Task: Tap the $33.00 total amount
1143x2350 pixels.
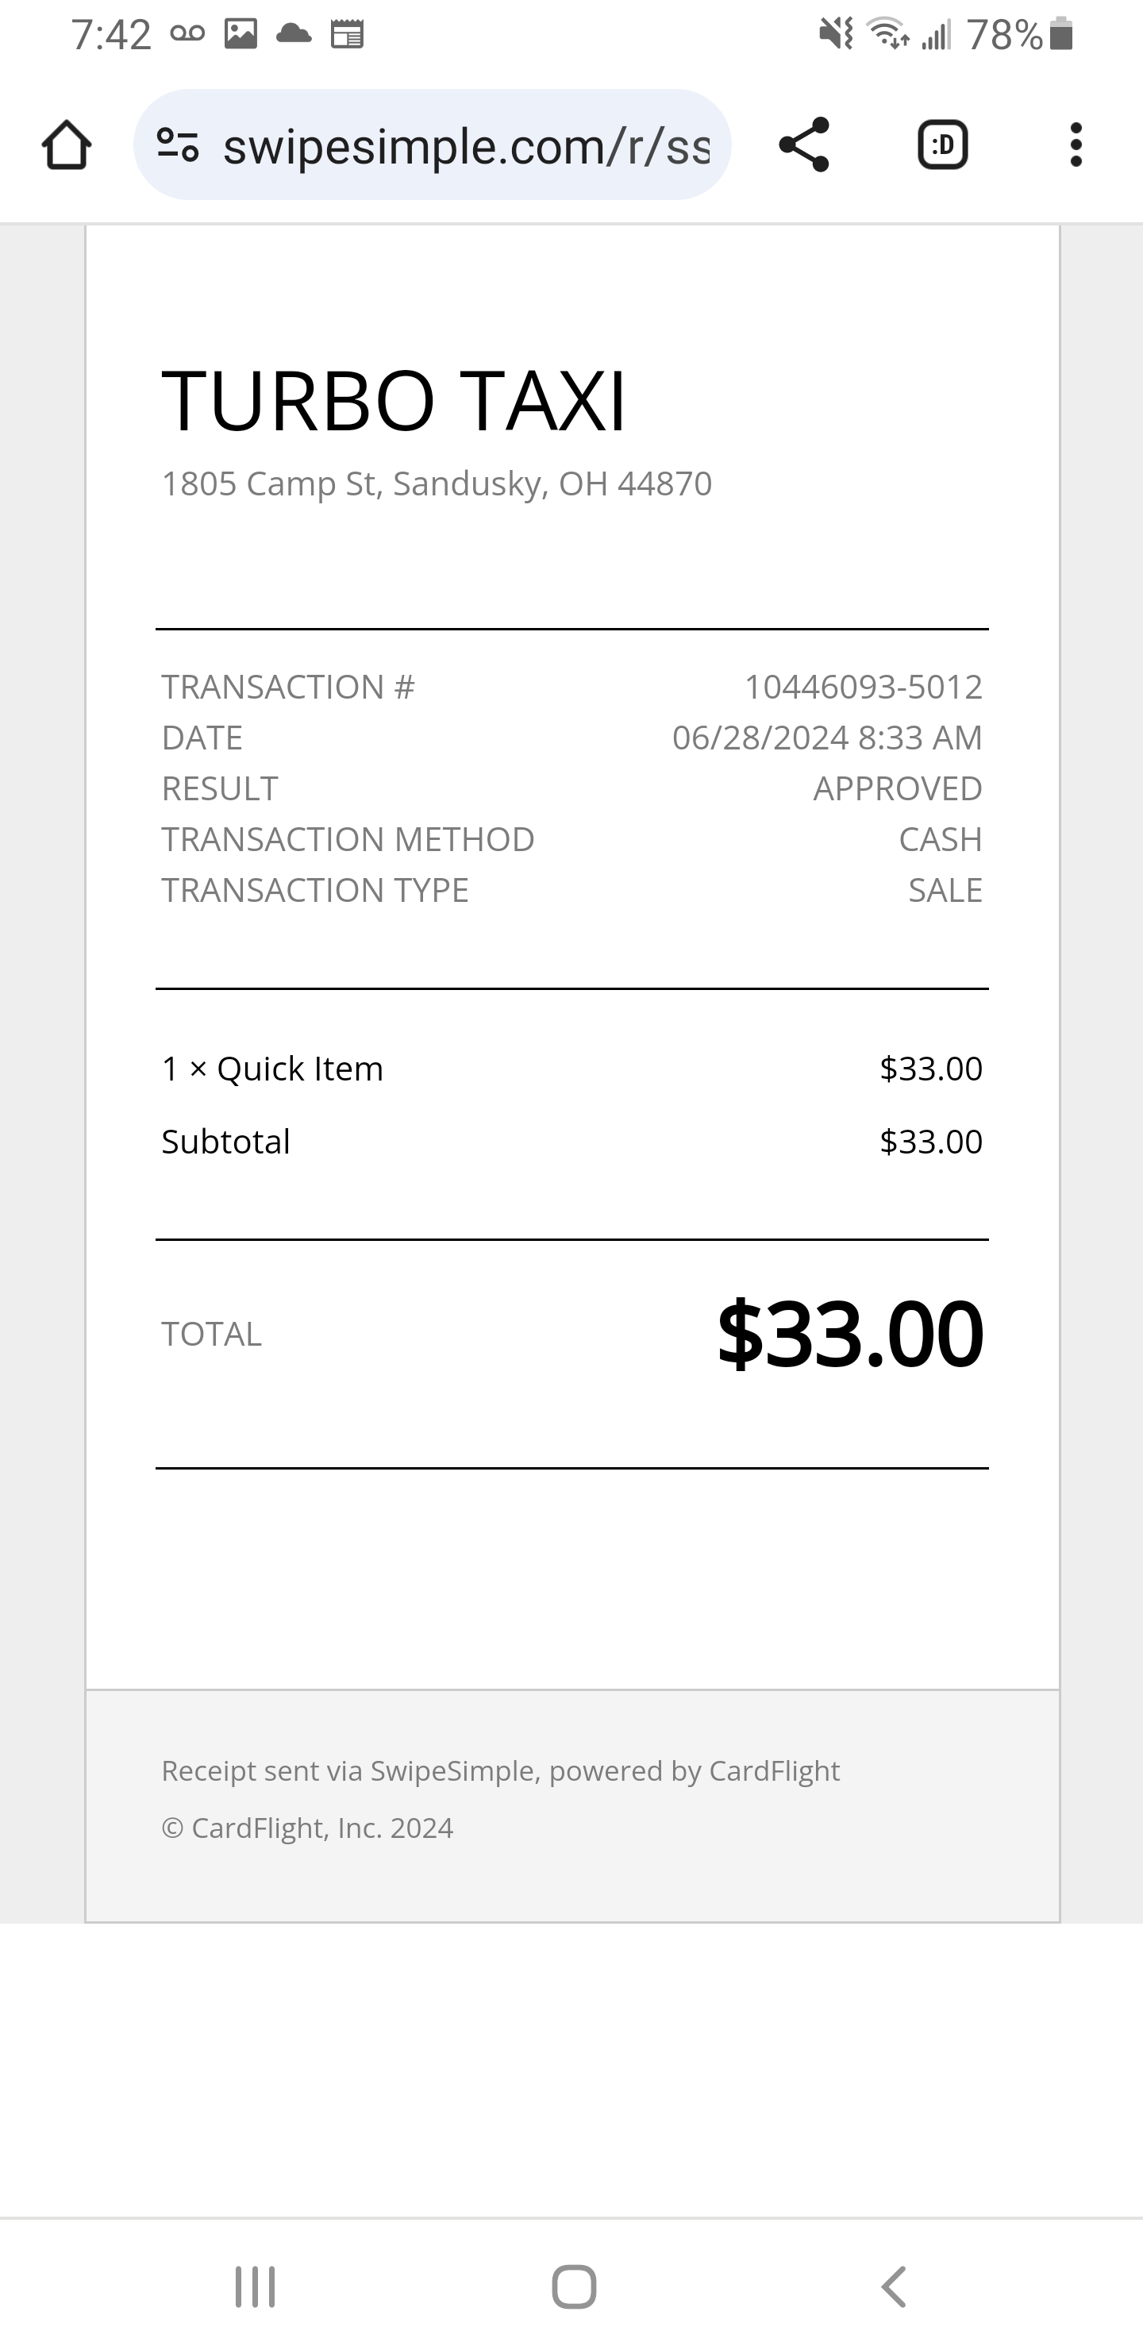Action: point(849,1334)
